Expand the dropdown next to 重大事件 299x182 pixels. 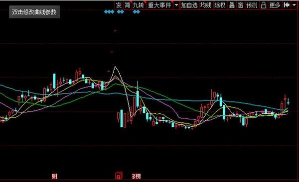tap(176, 5)
